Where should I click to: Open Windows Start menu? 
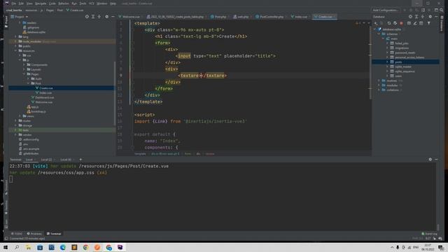[x=6, y=247]
